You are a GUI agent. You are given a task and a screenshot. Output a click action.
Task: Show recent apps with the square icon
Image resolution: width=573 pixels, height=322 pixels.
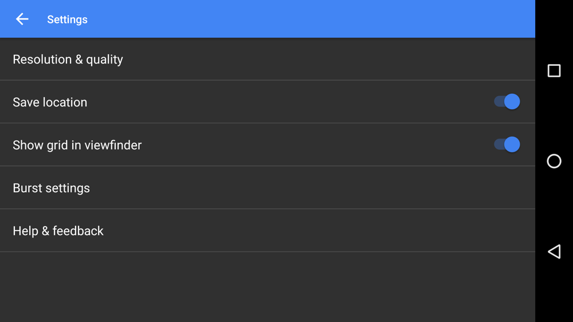click(x=554, y=70)
